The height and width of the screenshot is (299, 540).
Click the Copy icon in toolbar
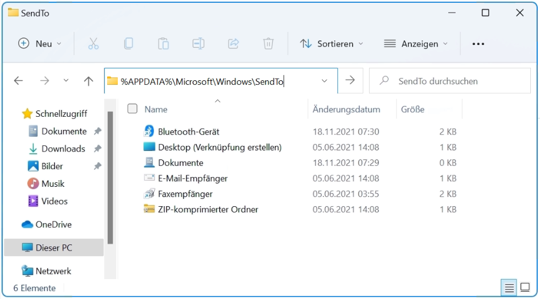(129, 44)
